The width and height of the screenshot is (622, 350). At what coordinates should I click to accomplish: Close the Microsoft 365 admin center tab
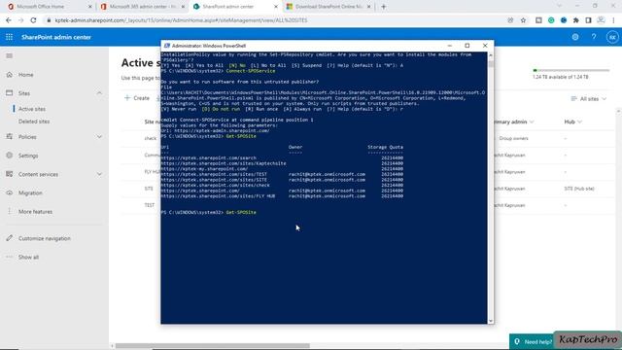click(x=183, y=7)
